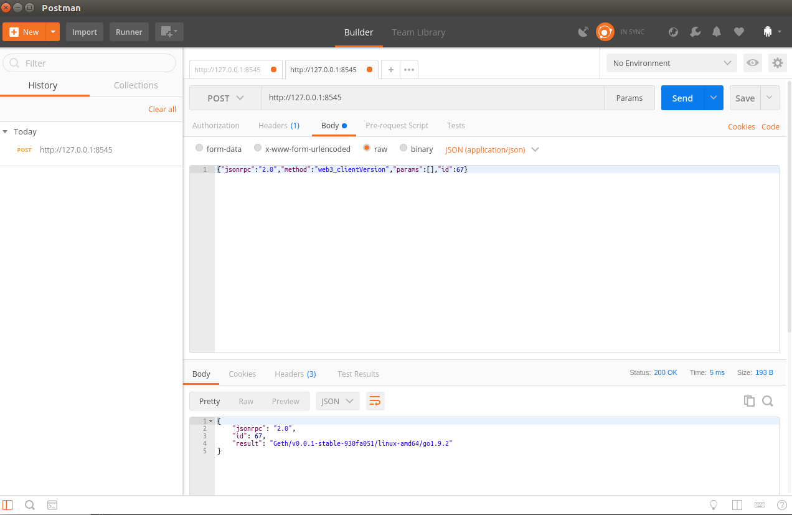792x515 pixels.
Task: Click the heart icon in header
Action: [x=739, y=32]
